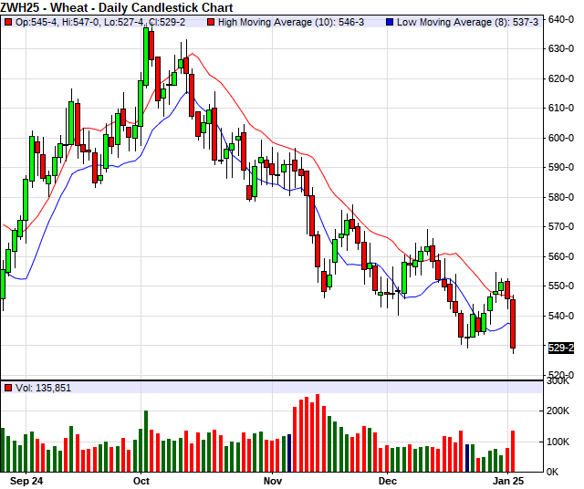
Task: Click the Oct label on the date axis
Action: 141,479
